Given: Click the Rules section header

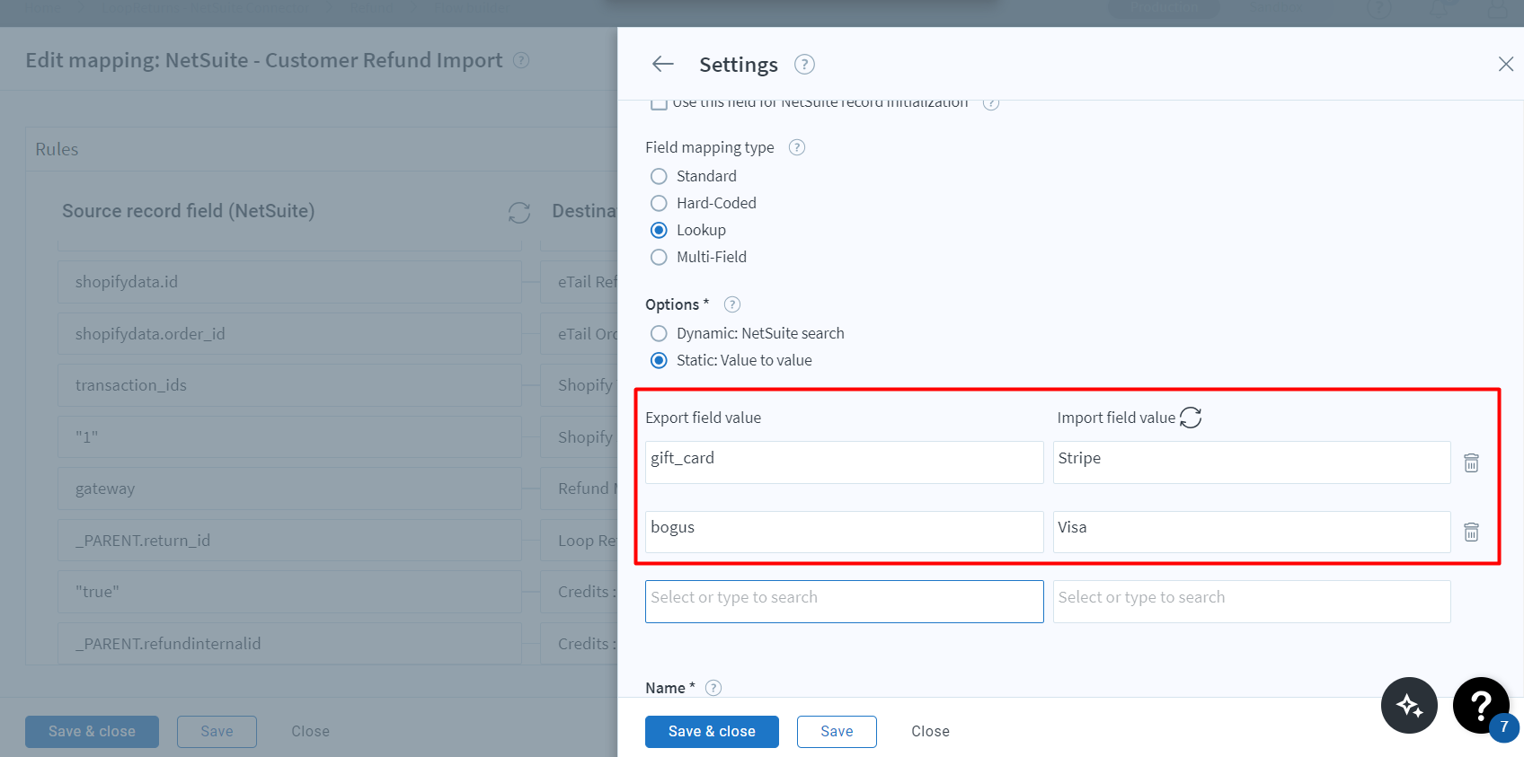Looking at the screenshot, I should [57, 149].
